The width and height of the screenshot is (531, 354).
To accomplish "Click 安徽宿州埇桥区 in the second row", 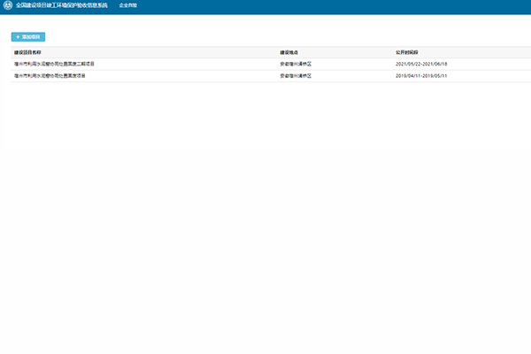I will coord(296,76).
